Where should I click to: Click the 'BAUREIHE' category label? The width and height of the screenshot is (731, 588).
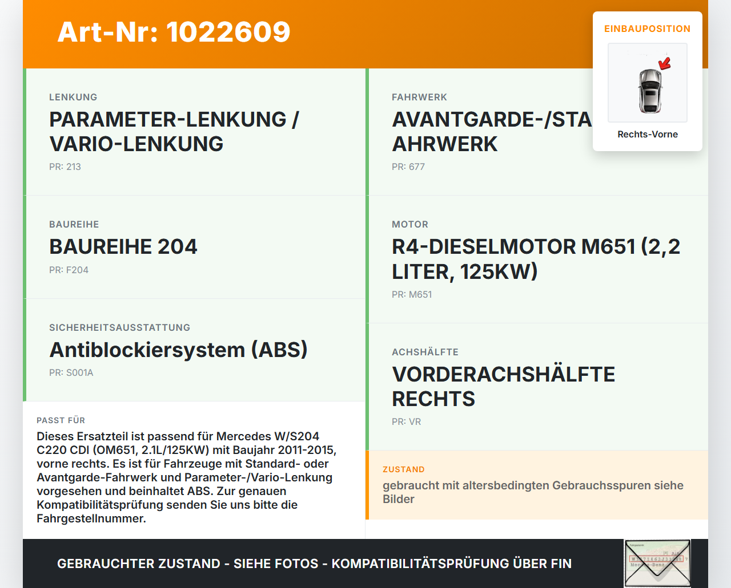[74, 224]
